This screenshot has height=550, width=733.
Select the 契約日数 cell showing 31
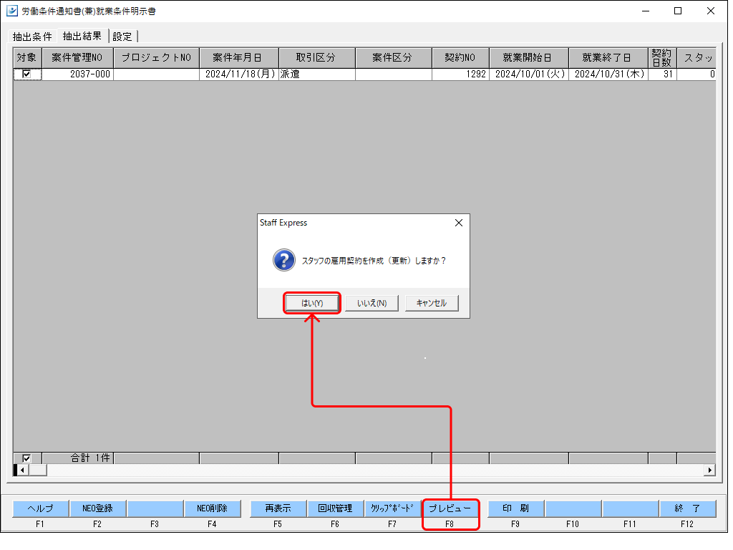coord(662,74)
